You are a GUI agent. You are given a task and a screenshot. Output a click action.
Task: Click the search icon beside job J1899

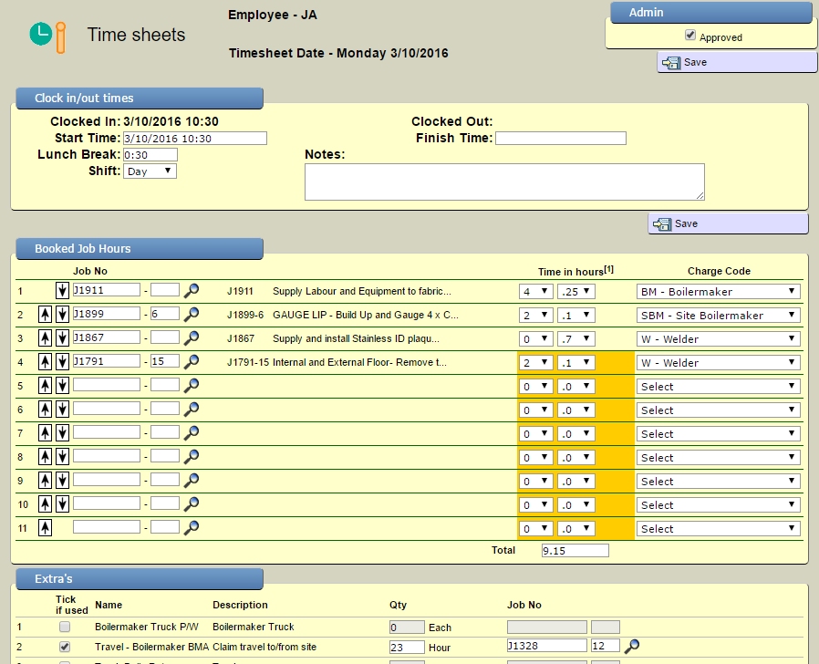click(x=192, y=315)
